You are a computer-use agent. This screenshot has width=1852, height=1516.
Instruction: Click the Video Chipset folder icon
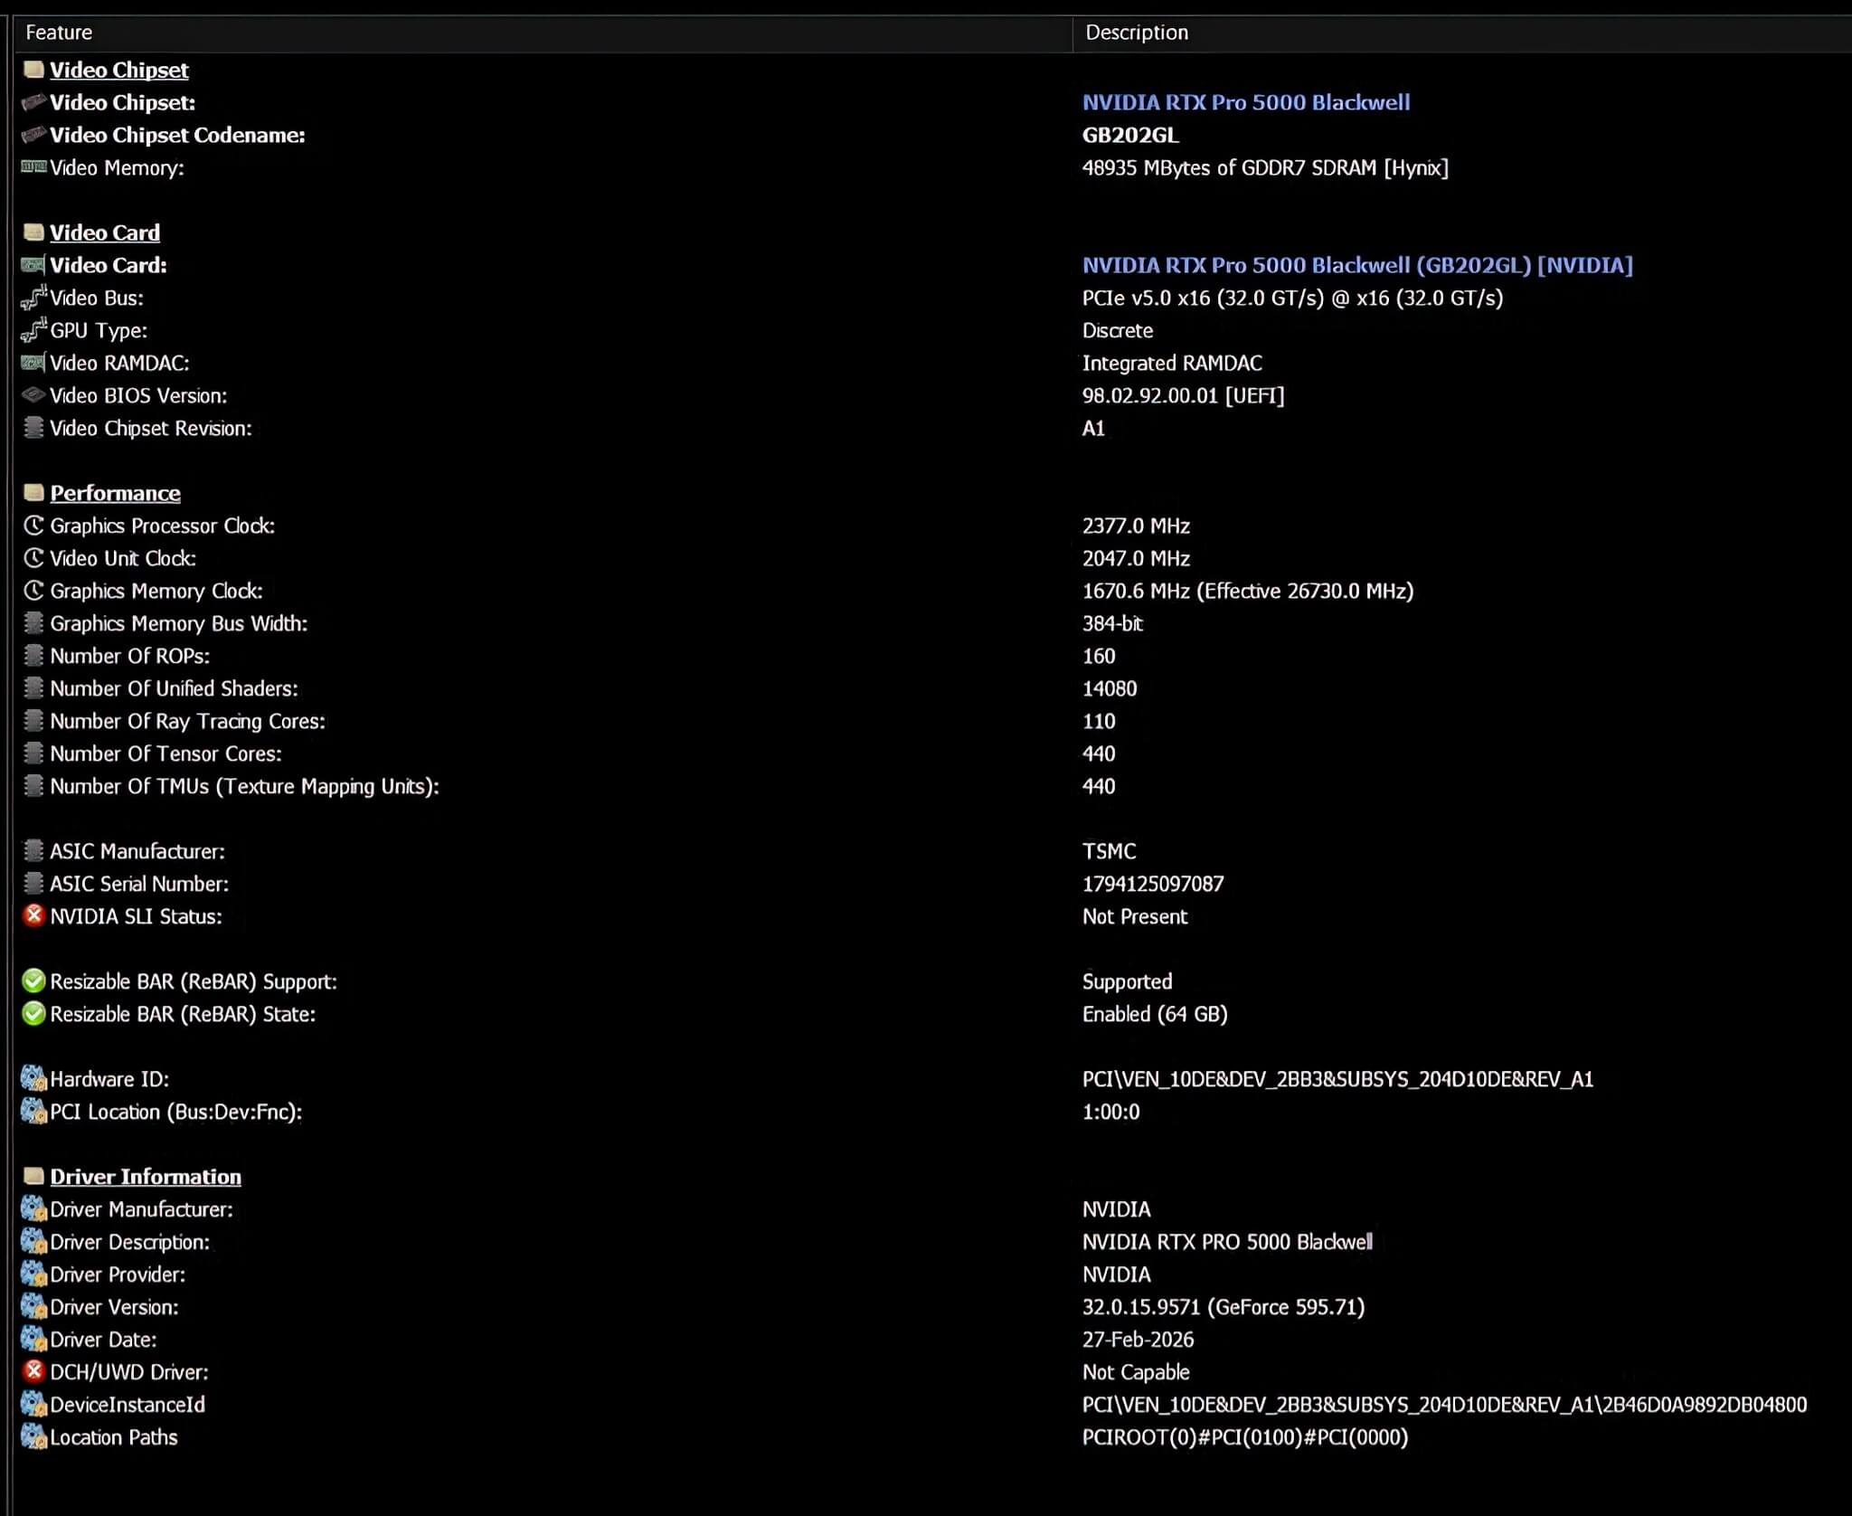33,70
